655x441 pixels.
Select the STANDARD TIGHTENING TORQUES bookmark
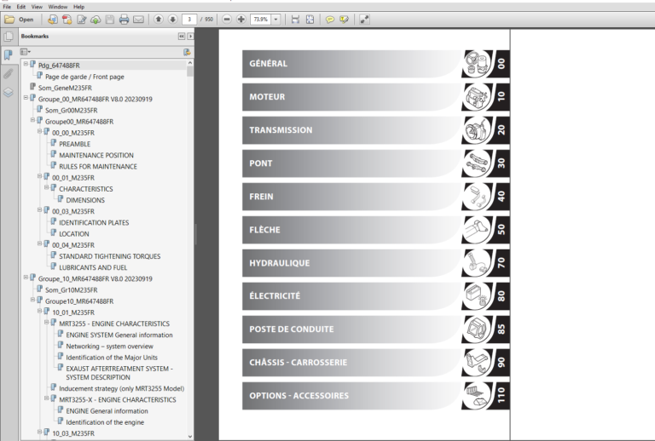point(109,256)
